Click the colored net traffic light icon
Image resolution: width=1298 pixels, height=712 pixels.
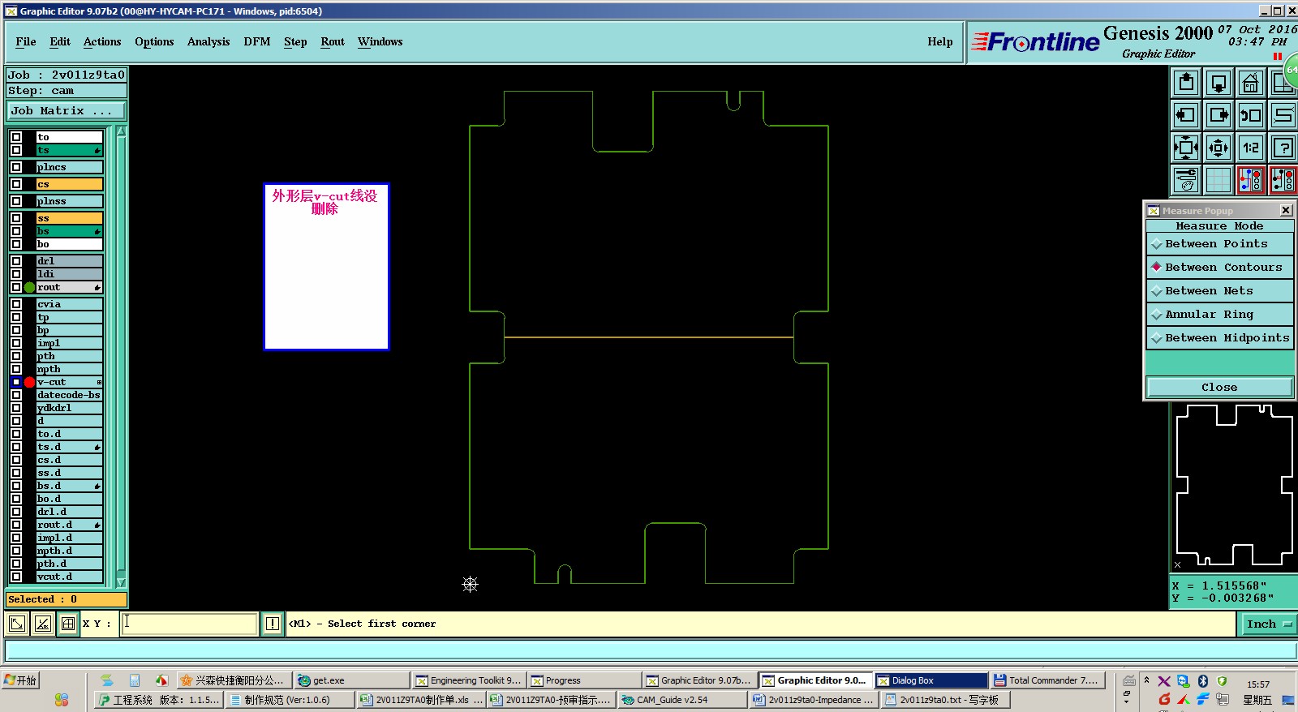(1251, 180)
